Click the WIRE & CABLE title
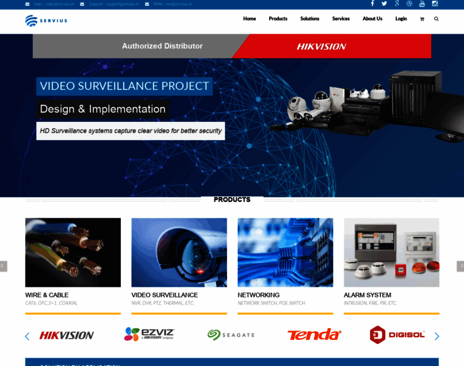Image resolution: width=464 pixels, height=366 pixels. coord(47,295)
